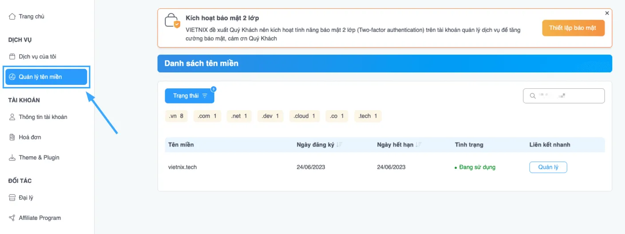
Task: Click the Hoá đơn invoice icon
Action: click(12, 138)
